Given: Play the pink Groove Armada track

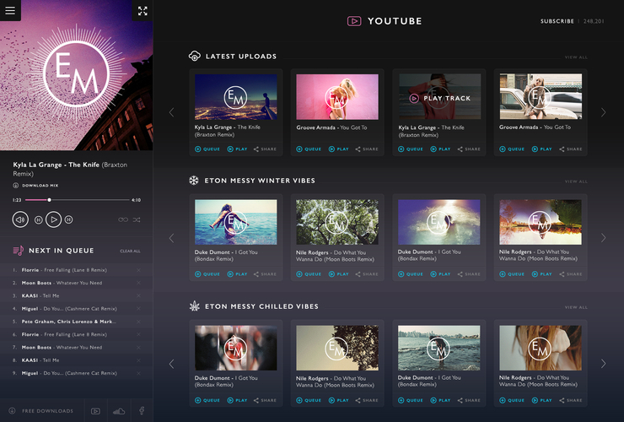Looking at the screenshot, I should pyautogui.click(x=338, y=149).
